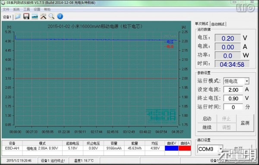The width and height of the screenshot is (259, 165).
Task: Click the open folder toolbar icon
Action: coord(18,16)
